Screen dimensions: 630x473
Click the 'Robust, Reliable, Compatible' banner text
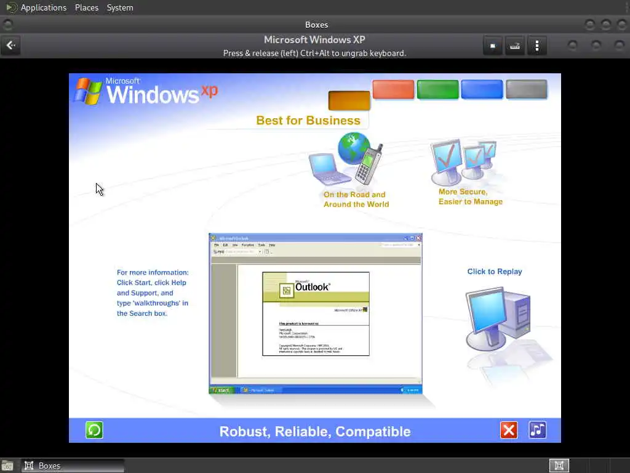(x=315, y=431)
